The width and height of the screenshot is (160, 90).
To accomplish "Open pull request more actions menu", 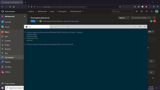I will coord(154,18).
